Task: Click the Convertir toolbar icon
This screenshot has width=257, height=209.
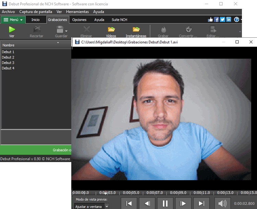Action: [x=188, y=29]
